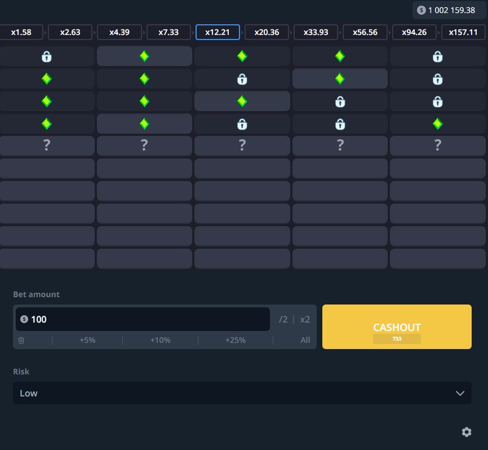
Task: Click the highlighted diamond in third row middle column
Action: pyautogui.click(x=242, y=101)
